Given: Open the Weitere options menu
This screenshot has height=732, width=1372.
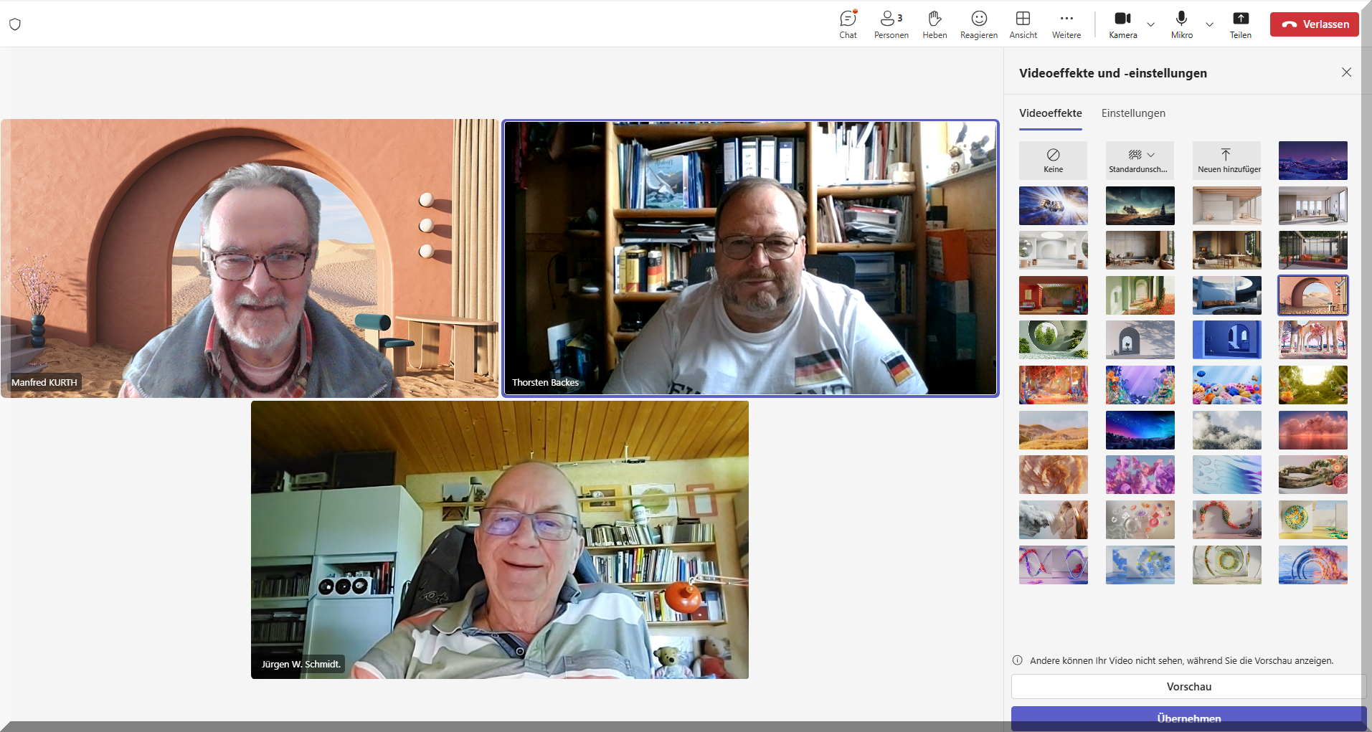Looking at the screenshot, I should 1066,24.
